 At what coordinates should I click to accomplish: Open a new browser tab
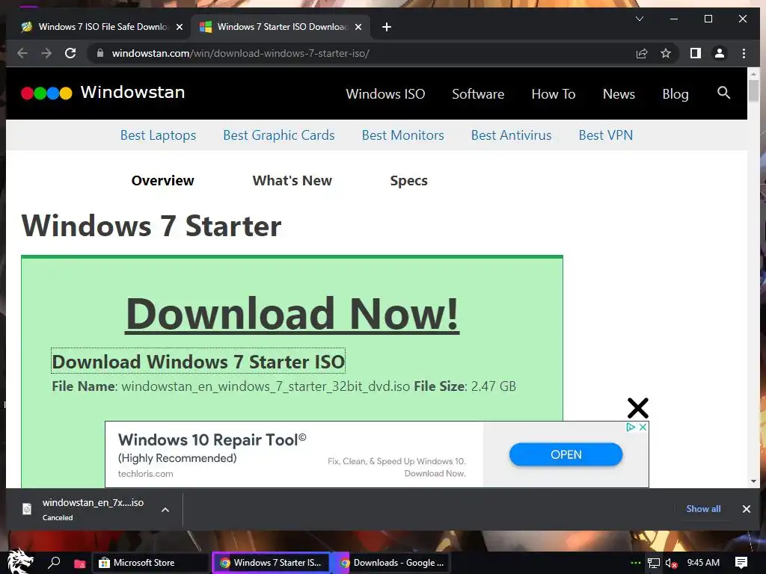click(x=387, y=27)
